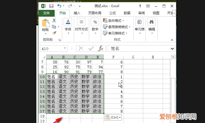
Task: Select column G header
Action: (133, 57)
